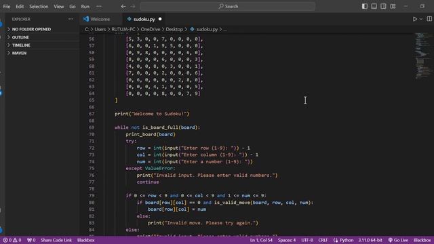Expand the OUTLINE section

tap(41, 37)
